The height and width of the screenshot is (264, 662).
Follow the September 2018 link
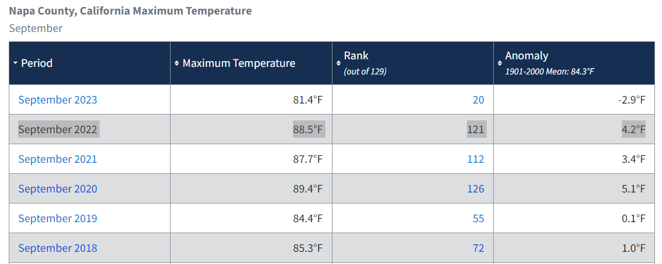click(58, 248)
